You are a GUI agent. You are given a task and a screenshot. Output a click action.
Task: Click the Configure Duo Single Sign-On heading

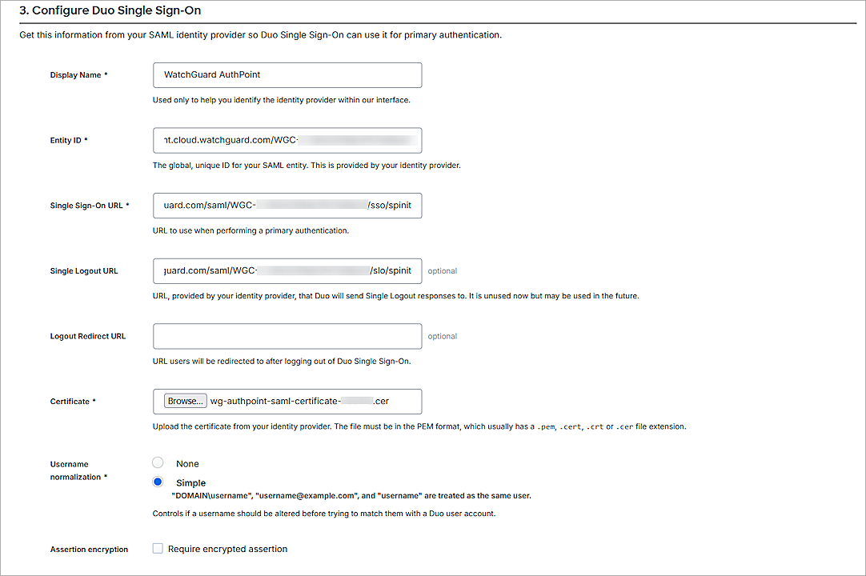(x=110, y=11)
